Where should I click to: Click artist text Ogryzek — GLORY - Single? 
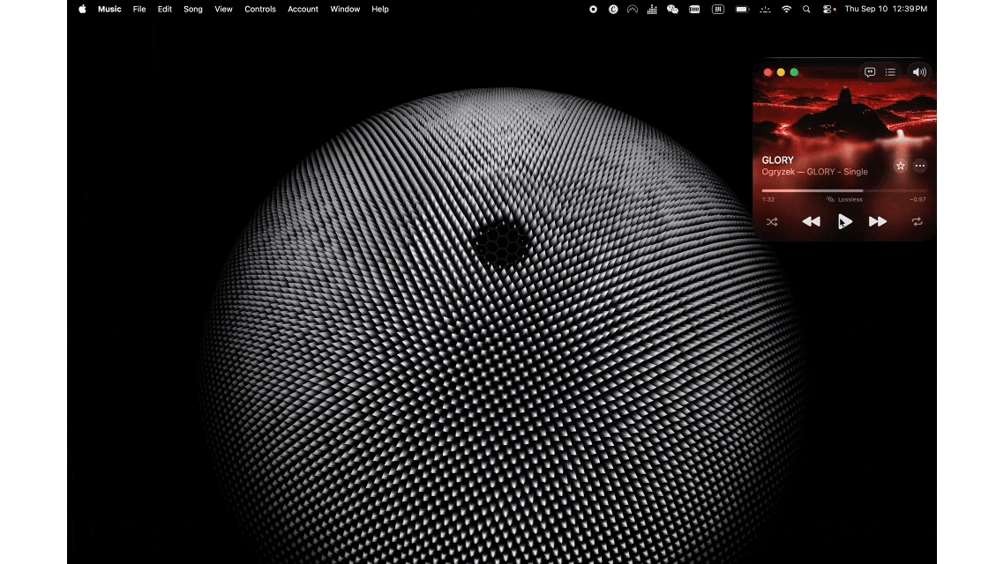click(814, 172)
